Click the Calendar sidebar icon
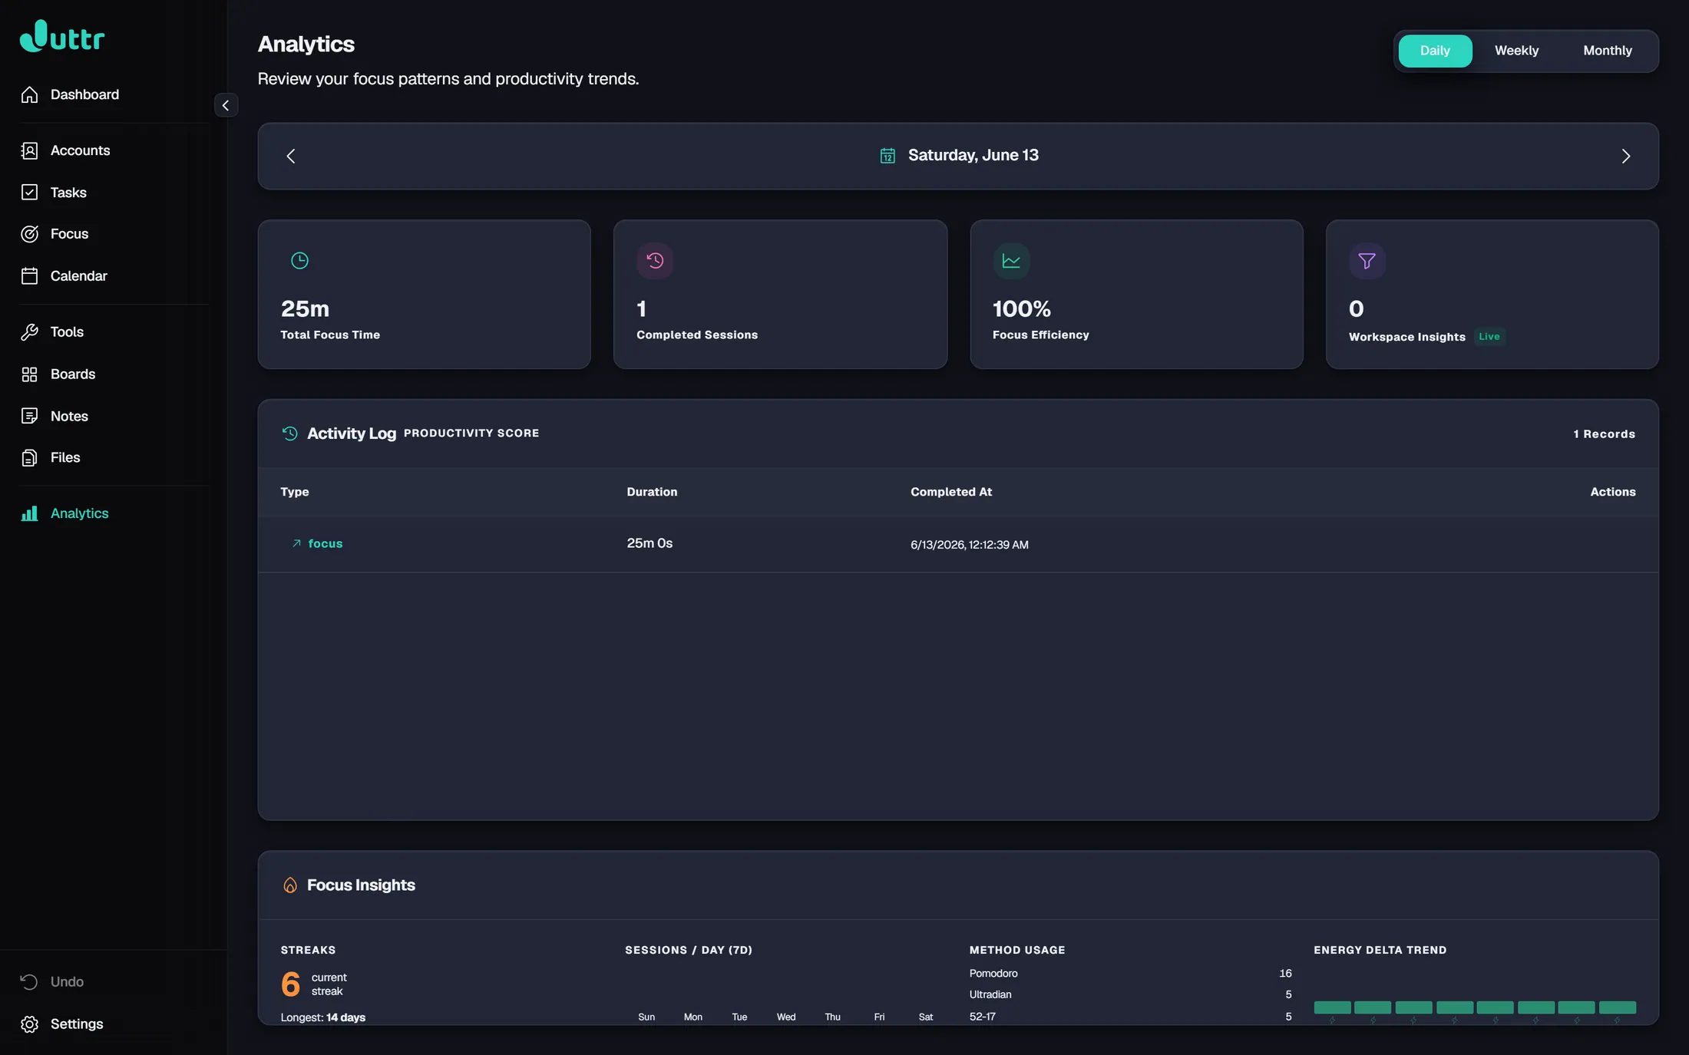Image resolution: width=1689 pixels, height=1055 pixels. click(x=29, y=276)
